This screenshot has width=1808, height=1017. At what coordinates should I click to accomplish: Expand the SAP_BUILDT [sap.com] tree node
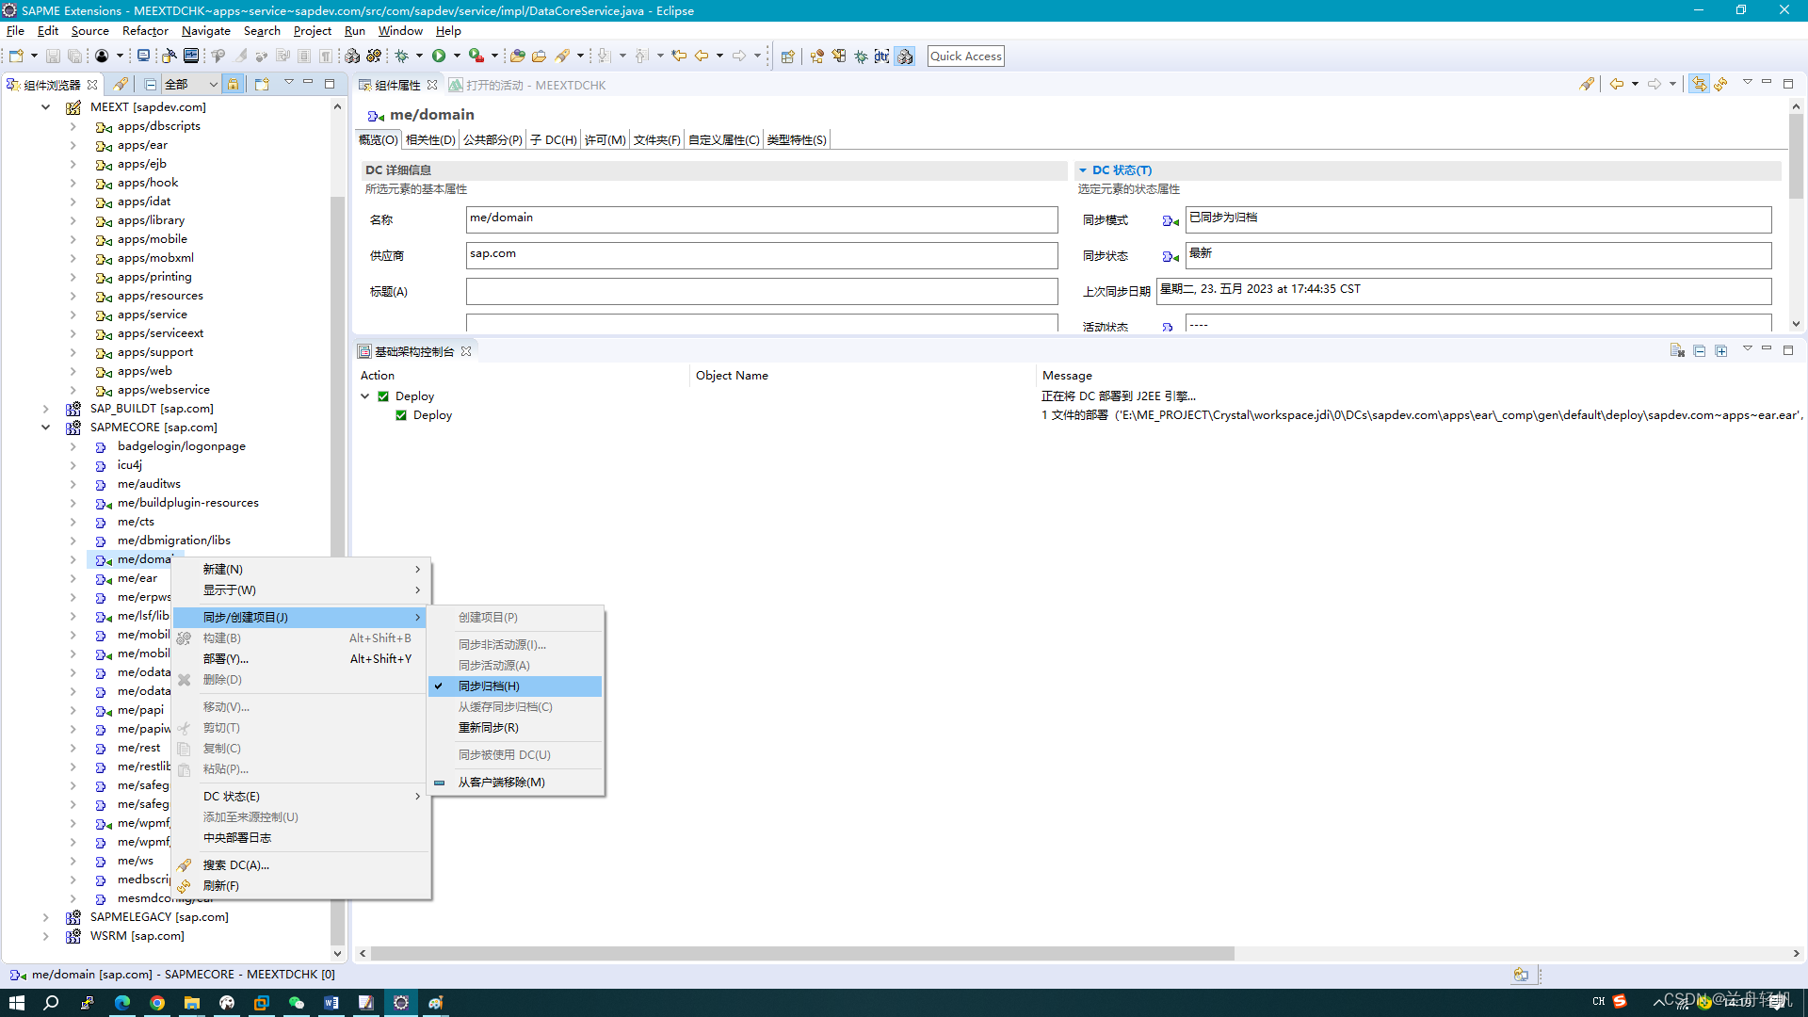45,409
